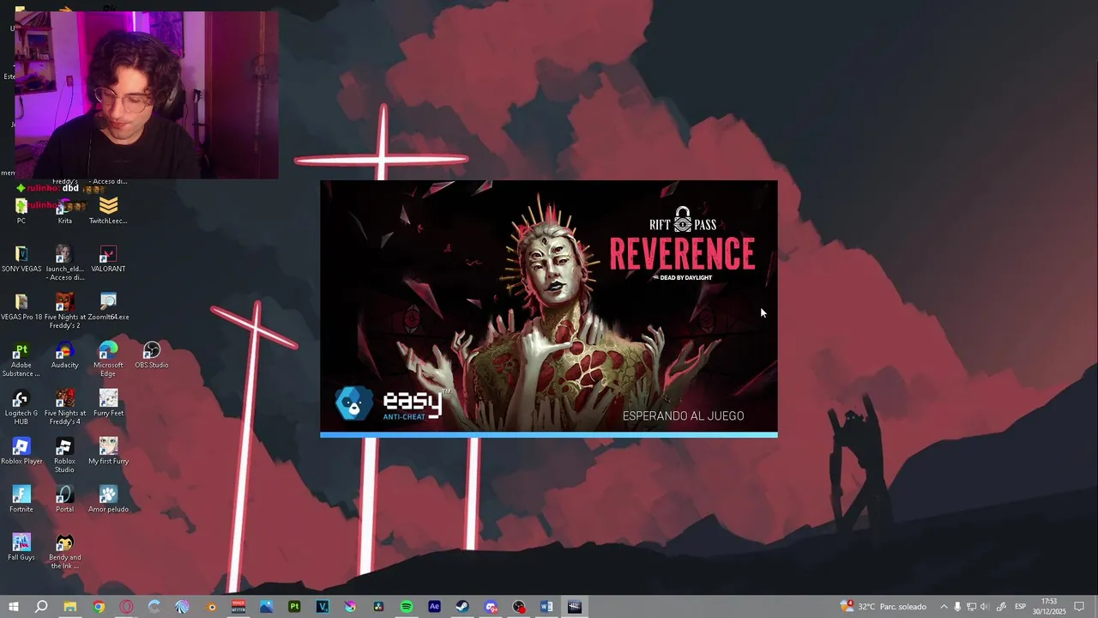
Task: Open OBS recording icon in the taskbar
Action: tap(519, 607)
